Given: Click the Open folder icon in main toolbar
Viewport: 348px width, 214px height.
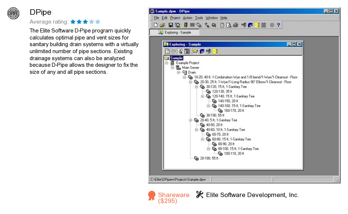Looking at the screenshot, I should (x=162, y=25).
